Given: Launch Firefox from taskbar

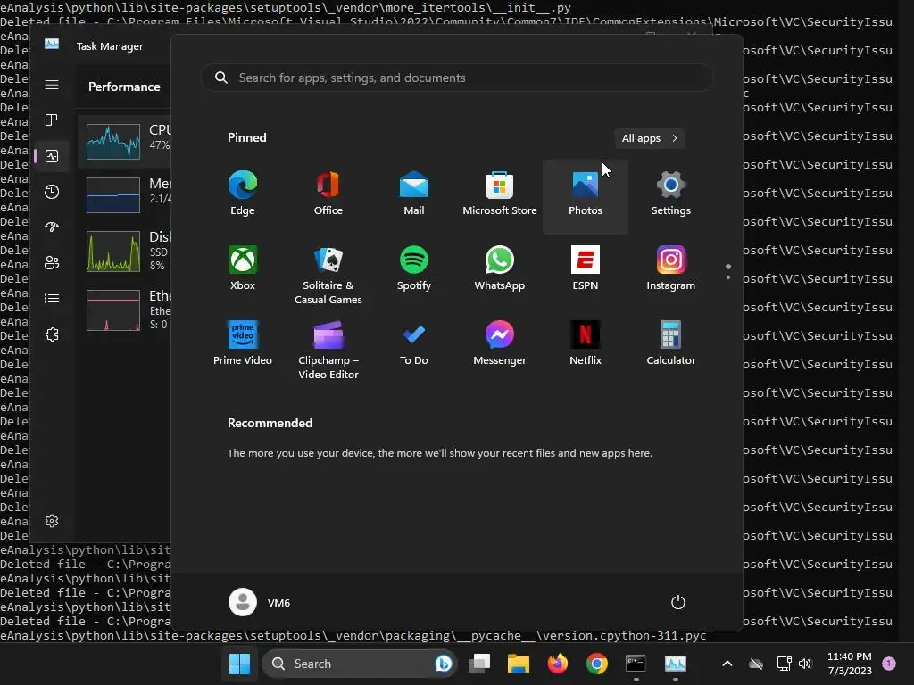Looking at the screenshot, I should (557, 664).
